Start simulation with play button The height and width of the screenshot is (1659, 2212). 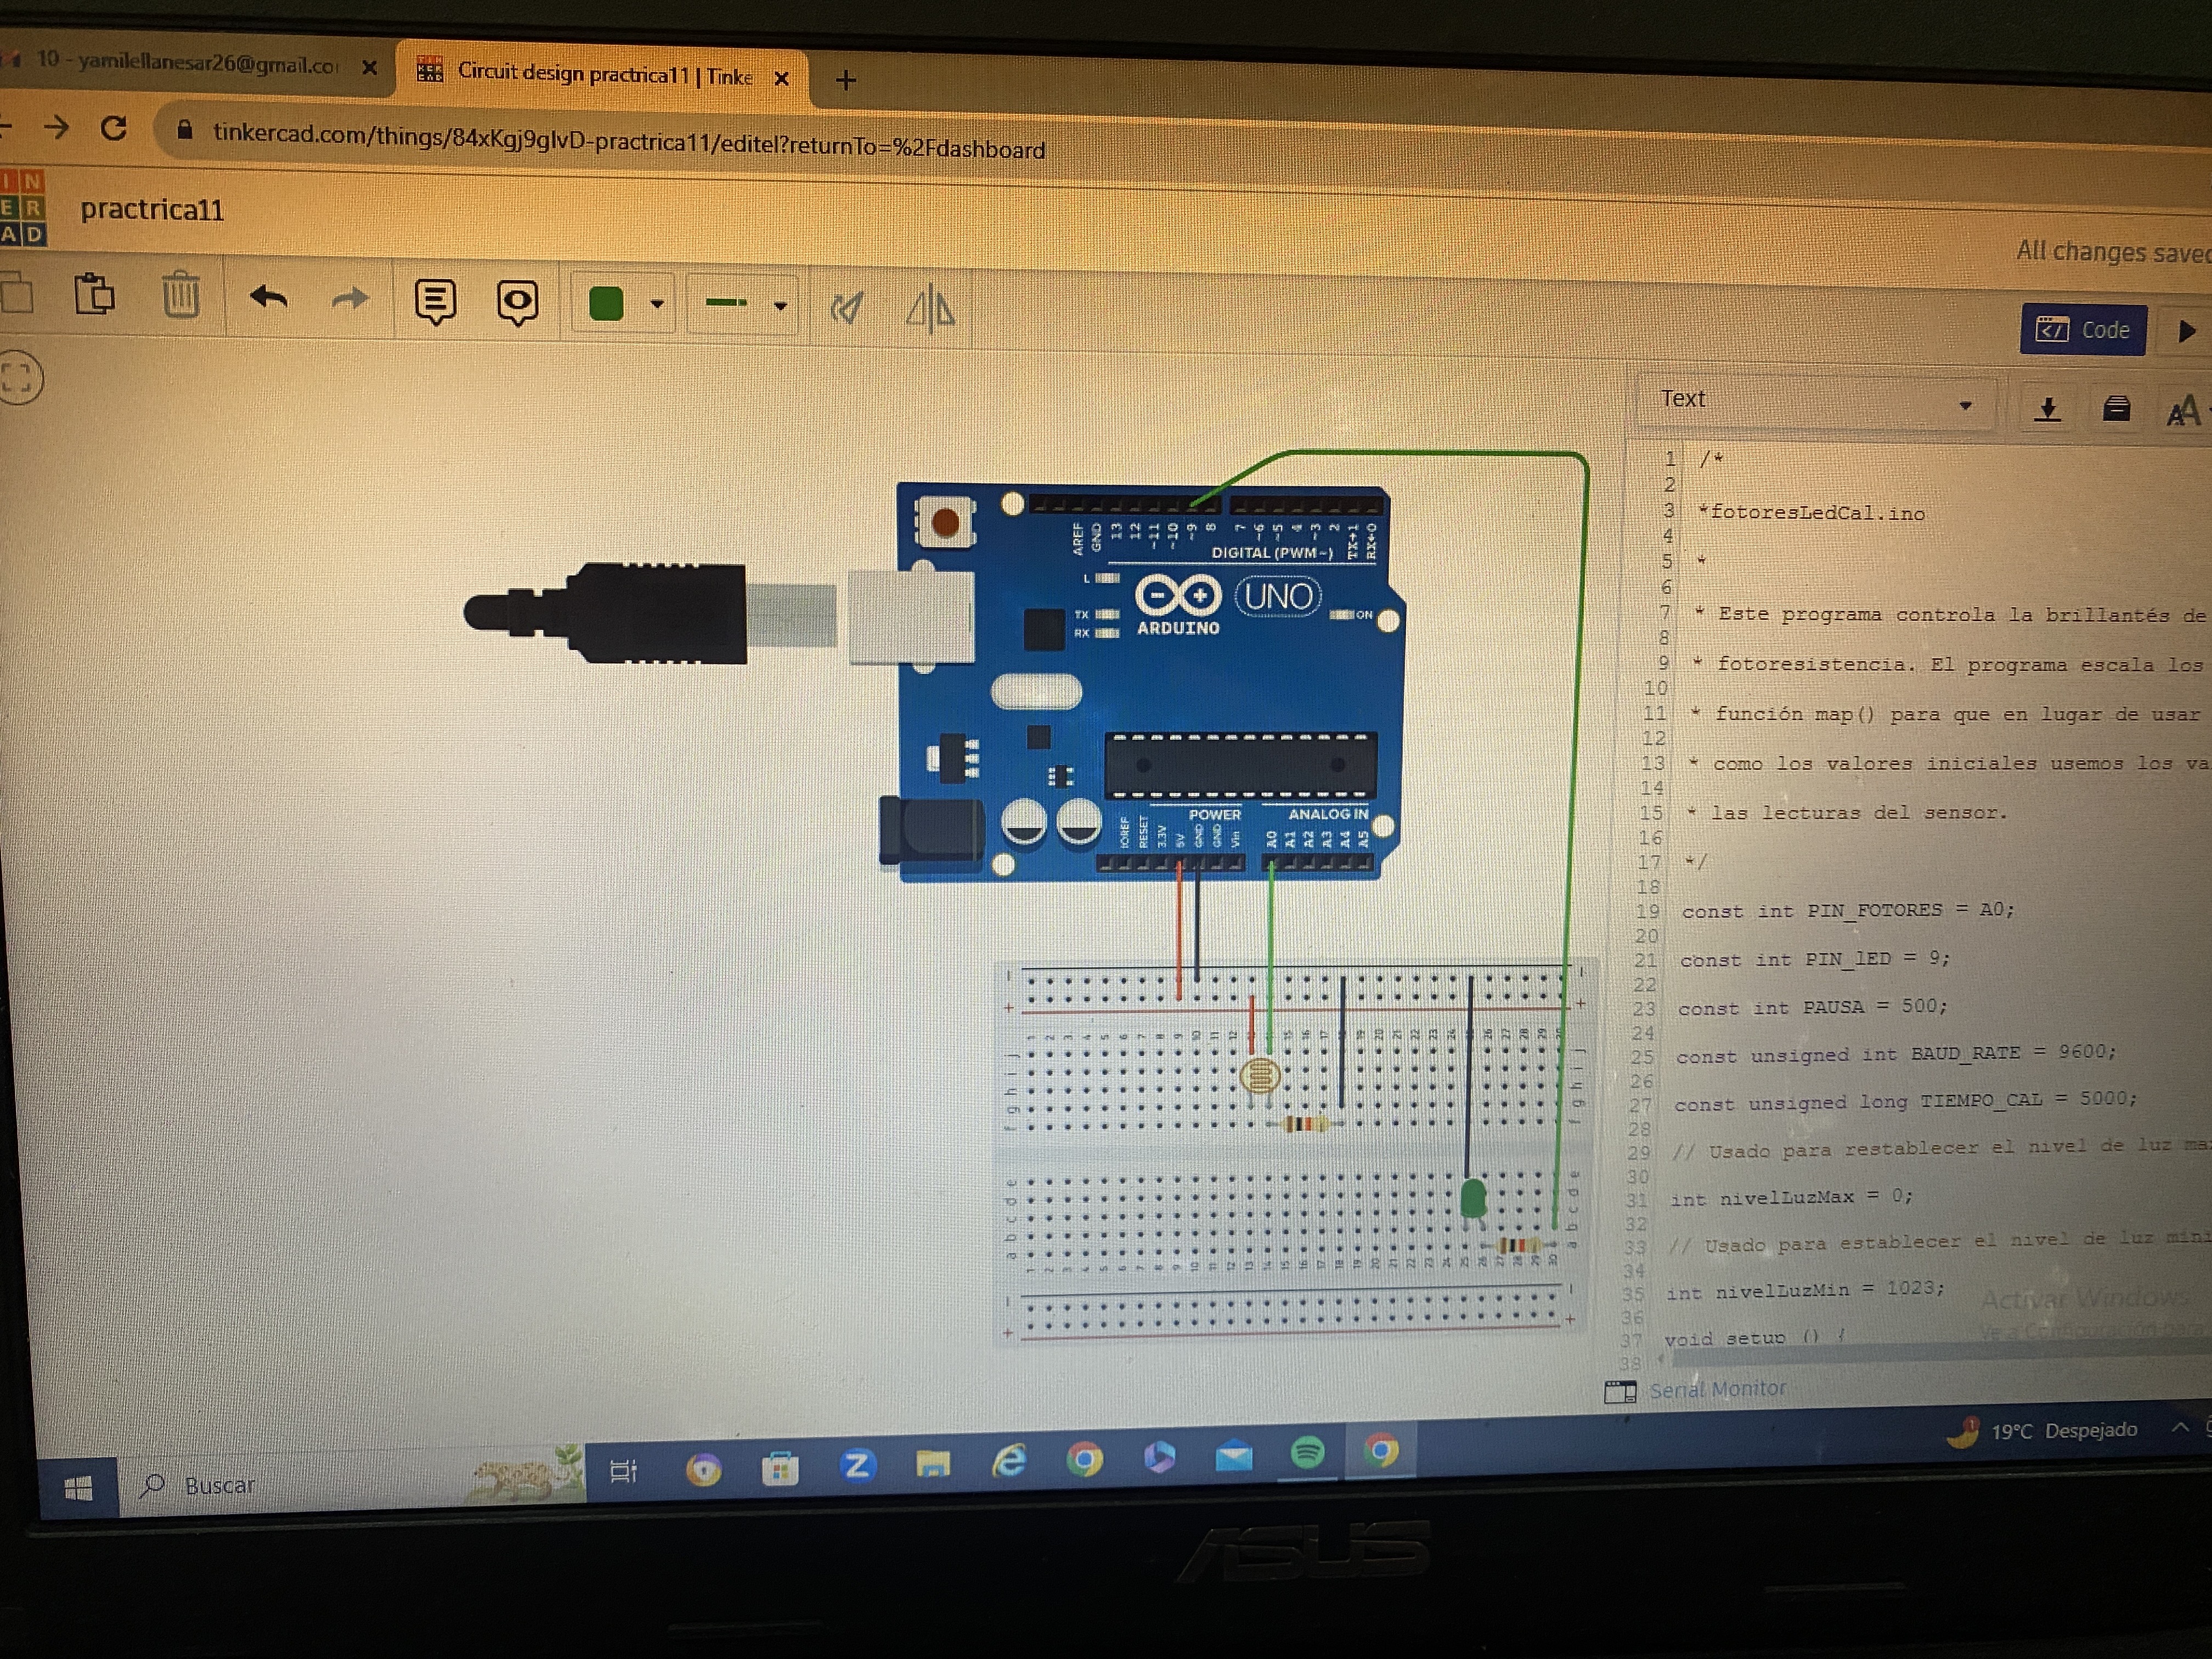coord(2186,331)
